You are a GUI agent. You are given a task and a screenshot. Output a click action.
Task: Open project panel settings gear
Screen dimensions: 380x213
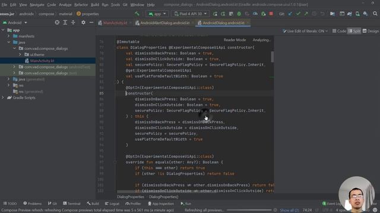[x=83, y=22]
